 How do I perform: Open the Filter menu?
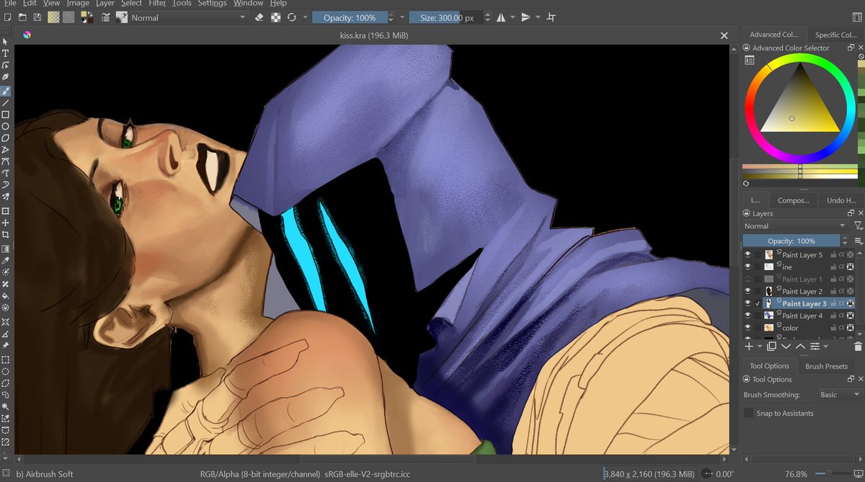tap(157, 4)
